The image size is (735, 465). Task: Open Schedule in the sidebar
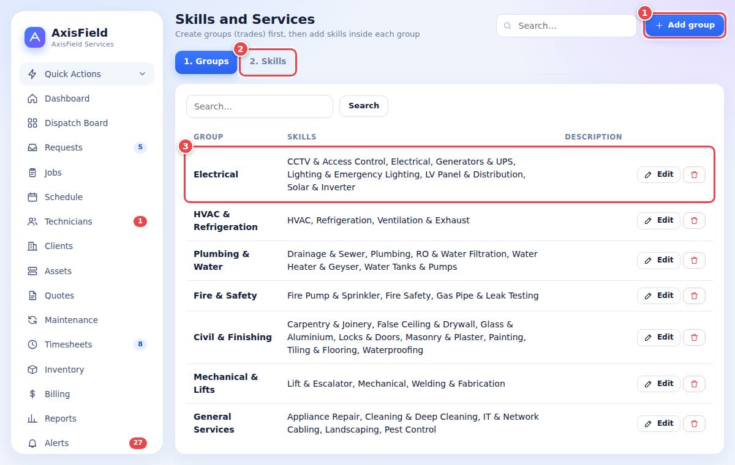(87, 197)
